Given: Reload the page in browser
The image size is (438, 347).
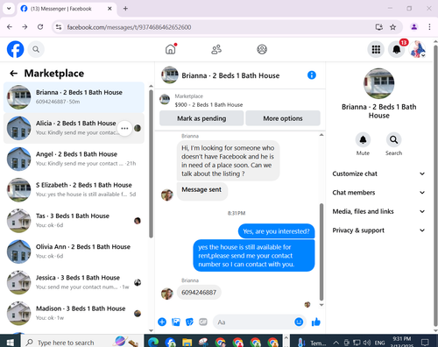Looking at the screenshot, I should (x=40, y=27).
